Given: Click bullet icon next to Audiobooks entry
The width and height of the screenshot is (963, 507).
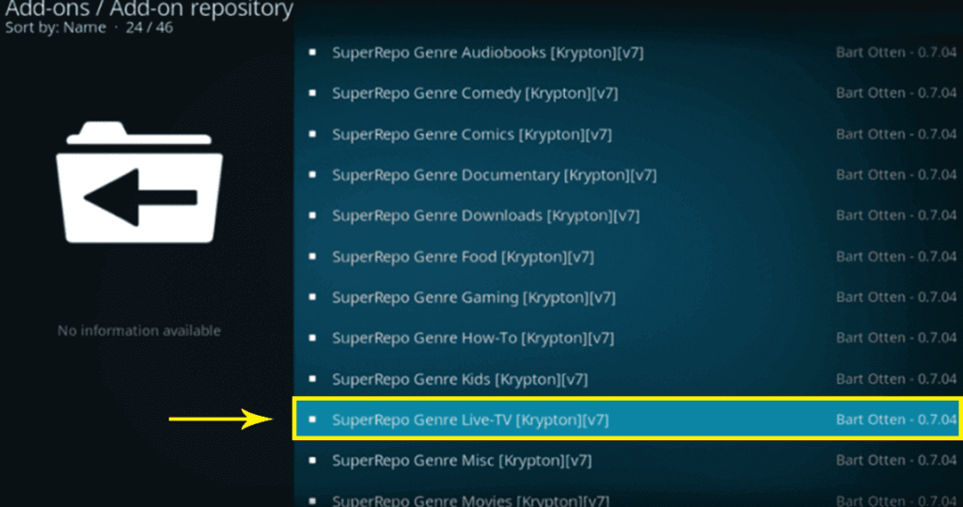Looking at the screenshot, I should click(x=312, y=53).
